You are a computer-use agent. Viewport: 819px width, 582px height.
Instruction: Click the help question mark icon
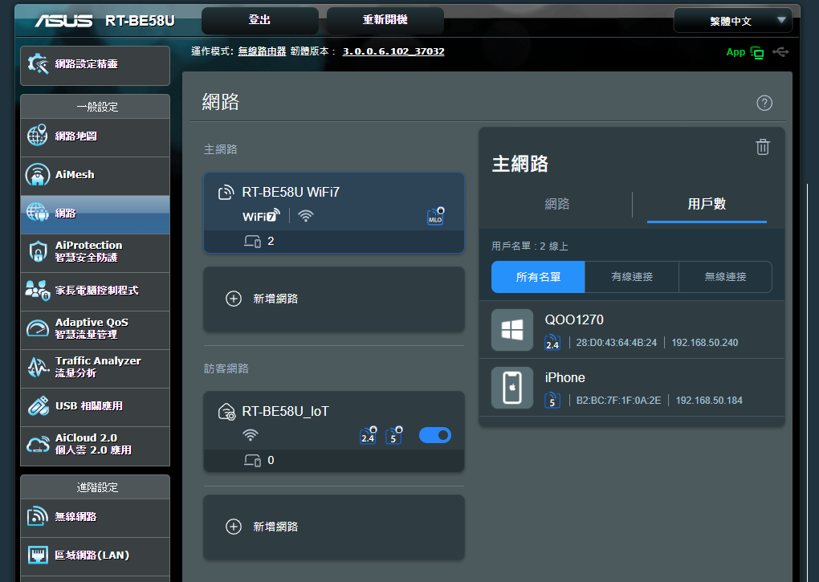tap(764, 103)
